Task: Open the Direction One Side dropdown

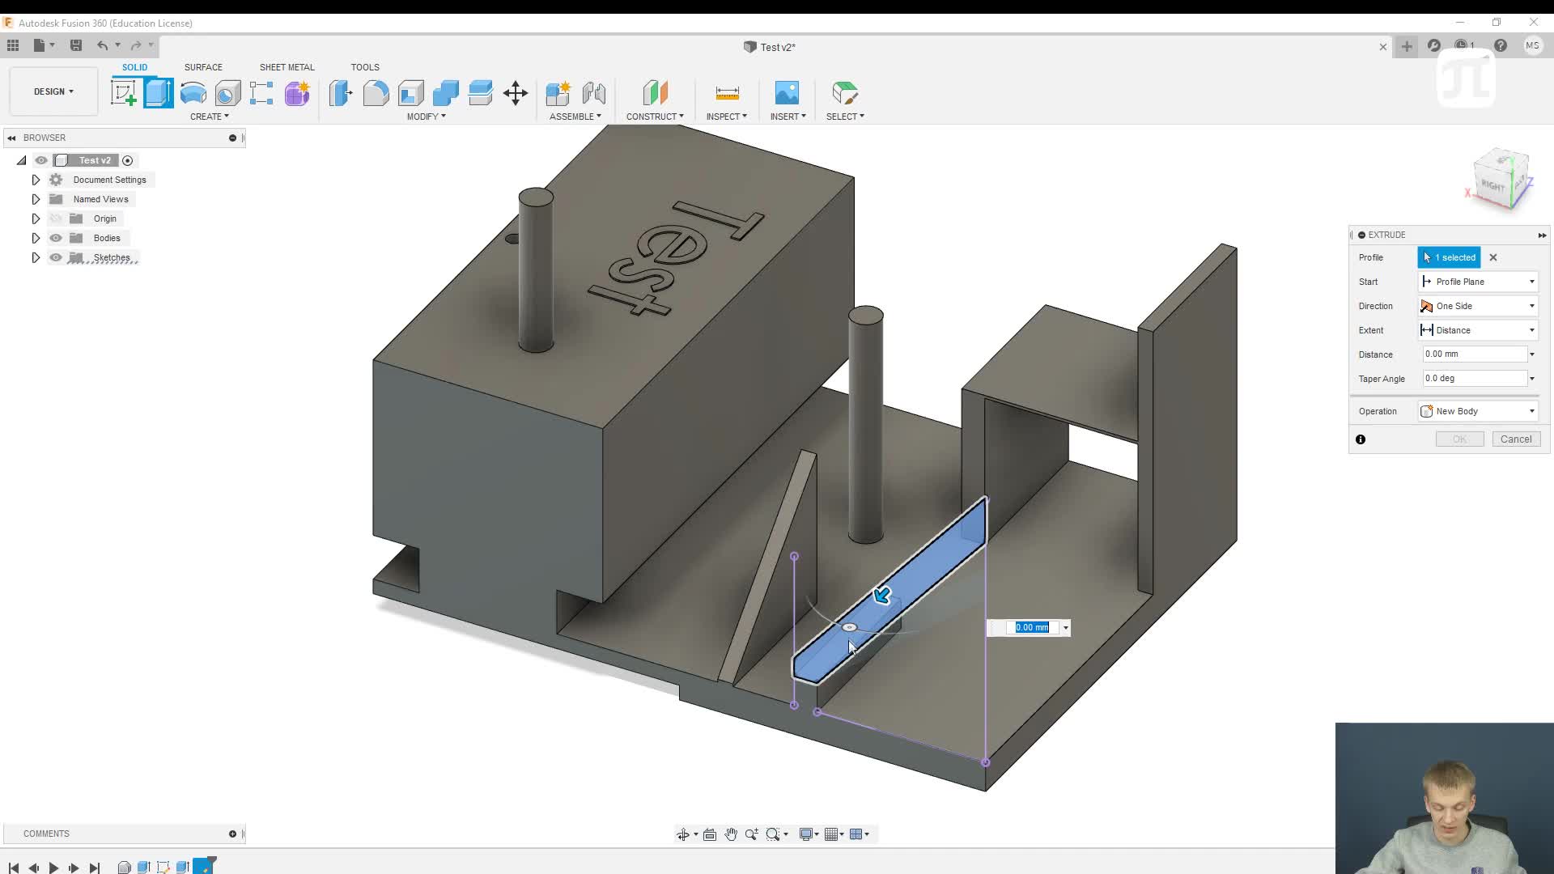Action: [x=1478, y=306]
